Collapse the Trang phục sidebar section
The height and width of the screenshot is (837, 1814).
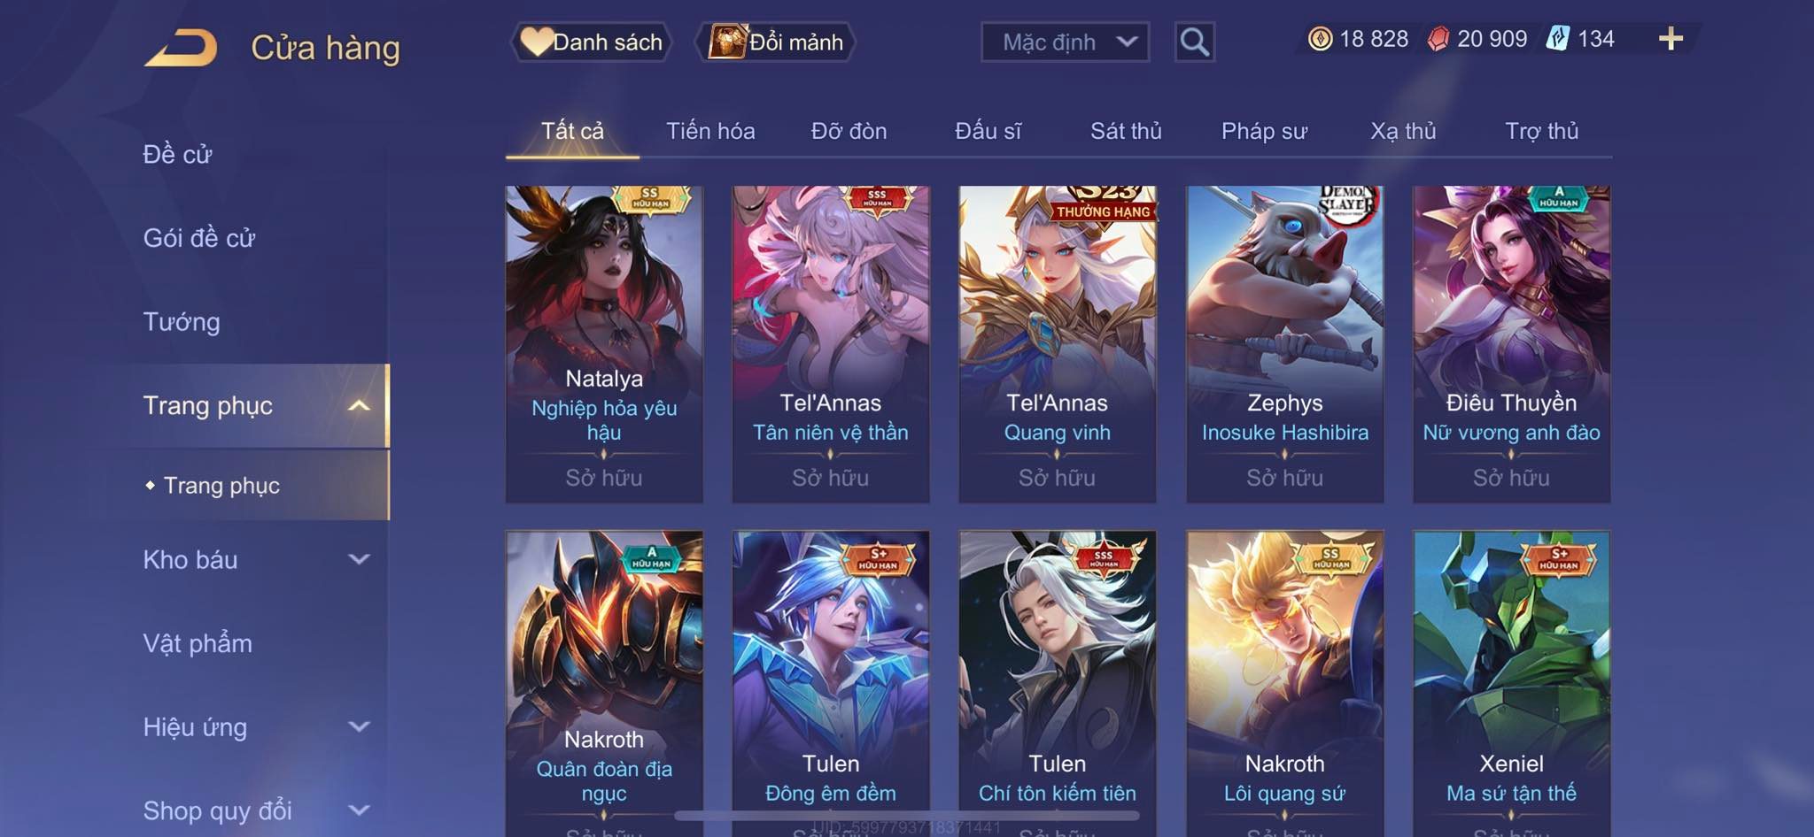(359, 406)
